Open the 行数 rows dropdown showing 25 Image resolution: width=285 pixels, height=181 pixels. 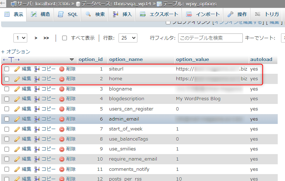(x=128, y=38)
